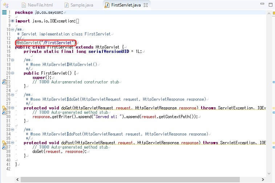Viewport: 275px width, 183px height.
Task: Click the overview ruler warning mark near line 36
Action: pyautogui.click(x=274, y=143)
